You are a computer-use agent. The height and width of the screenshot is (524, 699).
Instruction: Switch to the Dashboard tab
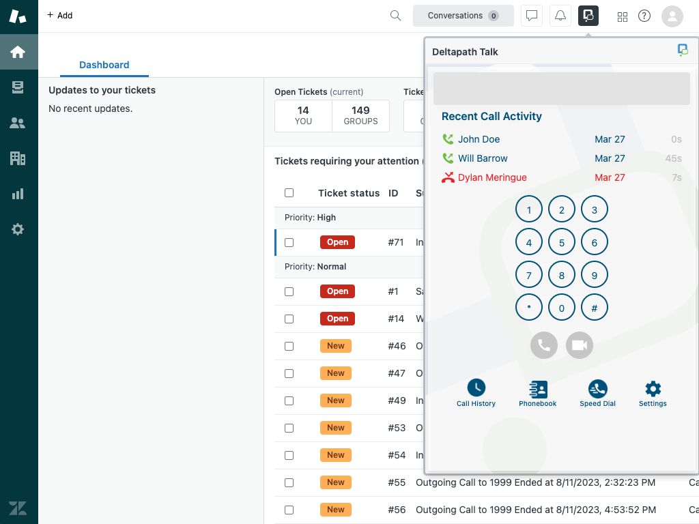104,65
